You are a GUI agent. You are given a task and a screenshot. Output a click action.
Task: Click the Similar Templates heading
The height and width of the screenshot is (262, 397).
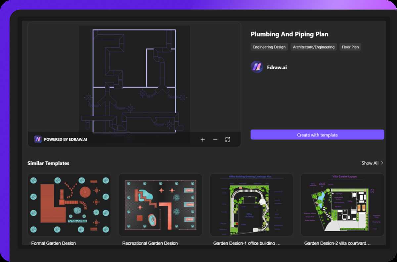(48, 163)
